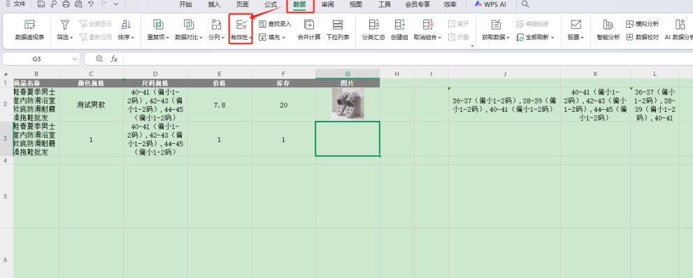The height and width of the screenshot is (278, 693).
Task: Switch to the 公式 ribbon tab
Action: click(x=271, y=4)
